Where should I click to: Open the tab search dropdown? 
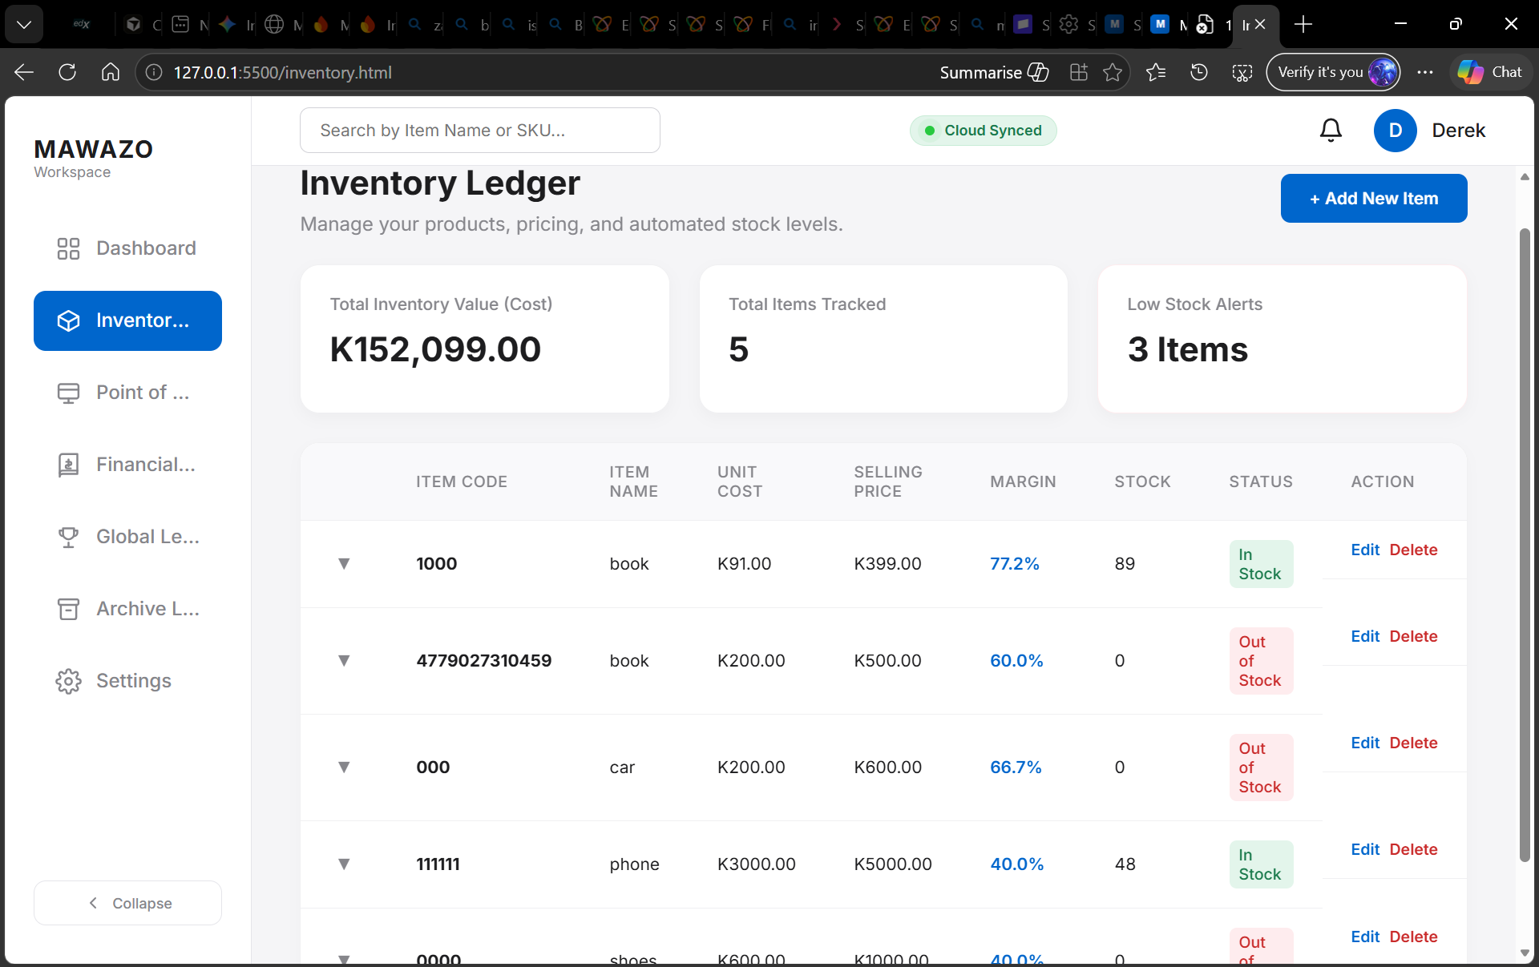pos(24,25)
